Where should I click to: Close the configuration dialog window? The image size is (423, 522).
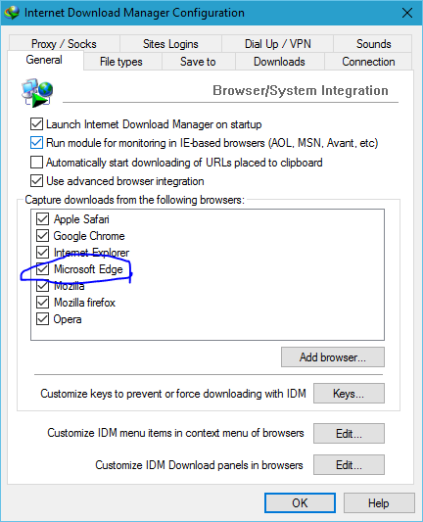click(x=407, y=13)
